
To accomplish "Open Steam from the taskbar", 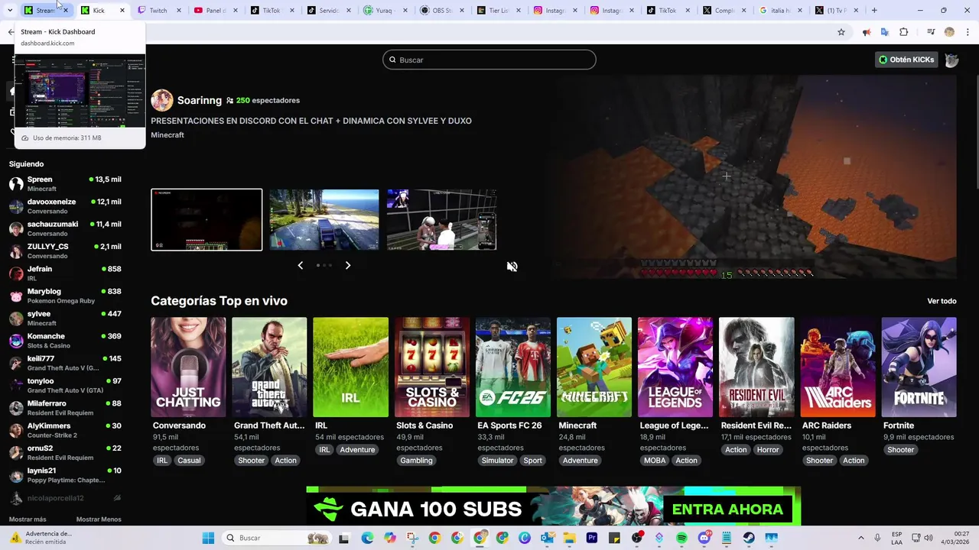I will point(749,538).
